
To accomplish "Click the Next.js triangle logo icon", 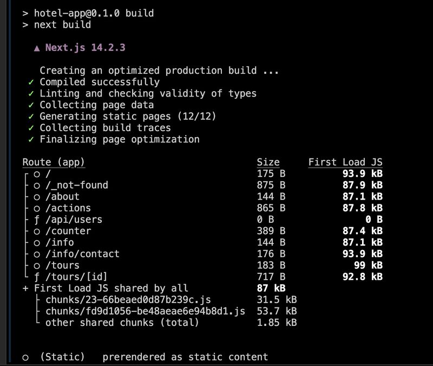I will coord(37,48).
